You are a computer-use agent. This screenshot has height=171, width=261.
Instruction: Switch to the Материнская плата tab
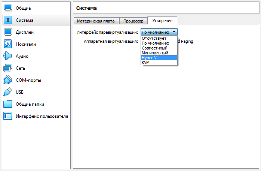(96, 21)
